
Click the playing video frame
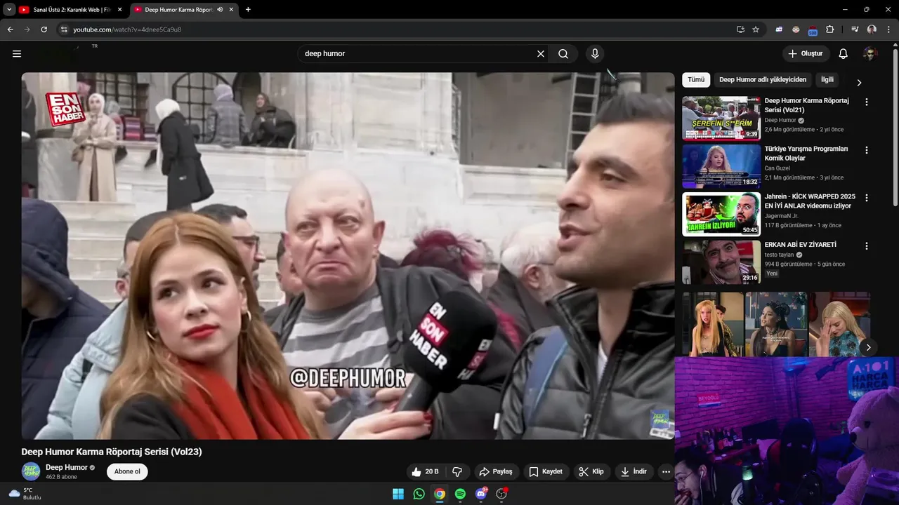(348, 256)
